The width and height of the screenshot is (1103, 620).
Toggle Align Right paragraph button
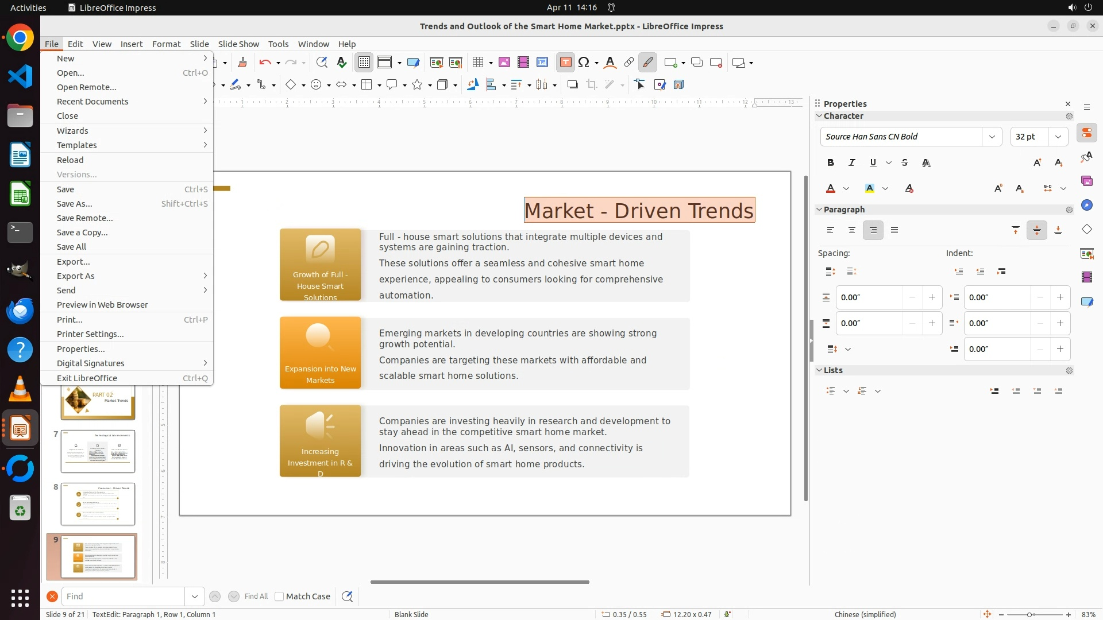pos(873,230)
